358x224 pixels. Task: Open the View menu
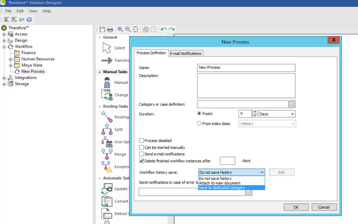coord(33,11)
